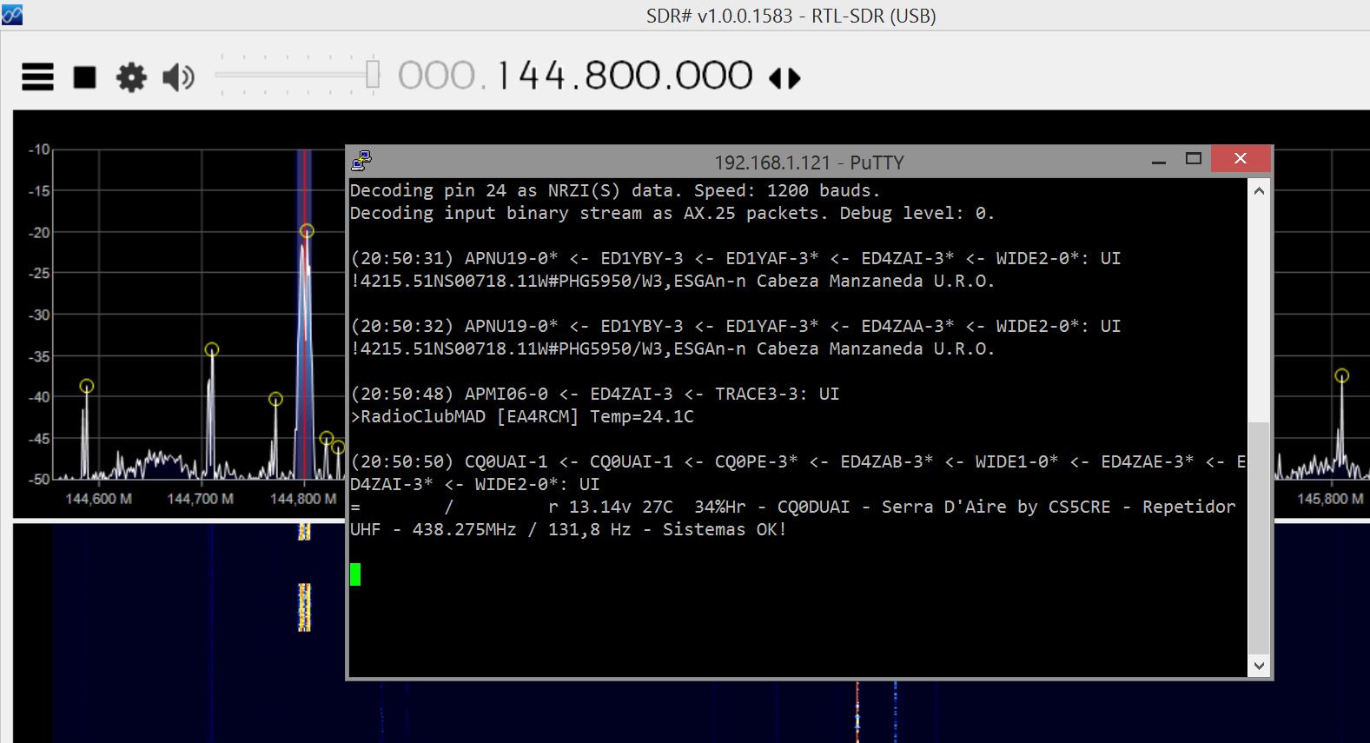This screenshot has width=1370, height=743.
Task: Click the '144,800 M' axis label
Action: pos(303,499)
